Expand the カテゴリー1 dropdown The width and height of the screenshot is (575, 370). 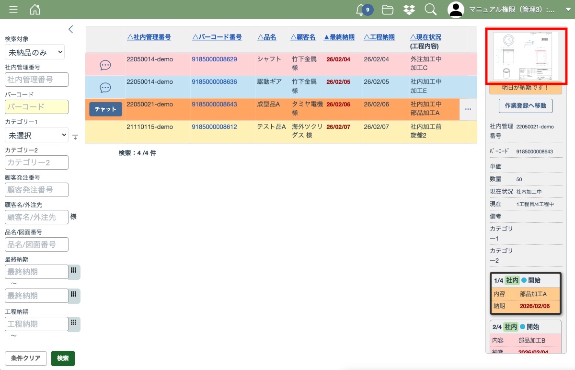[x=36, y=135]
